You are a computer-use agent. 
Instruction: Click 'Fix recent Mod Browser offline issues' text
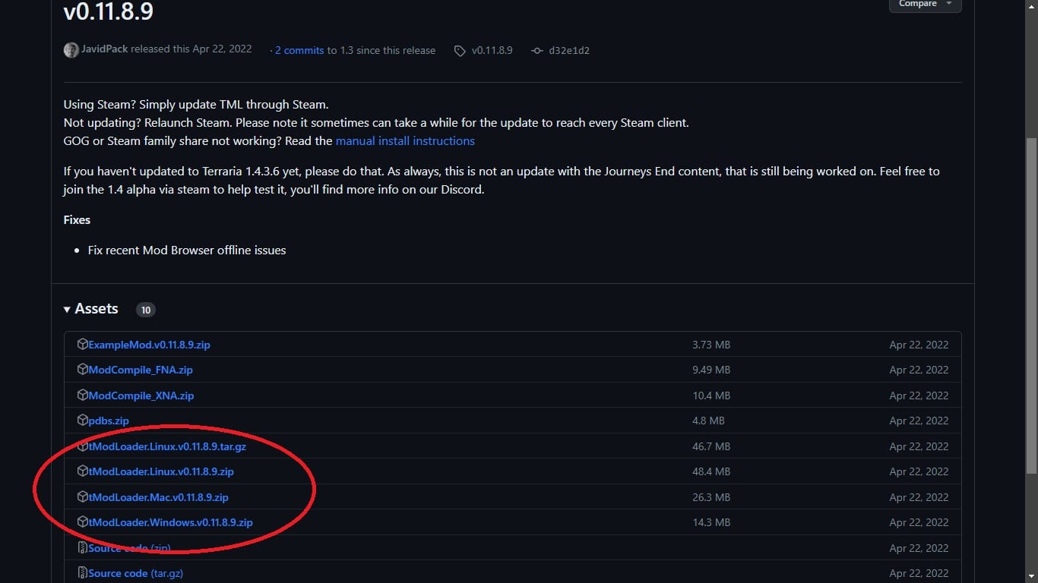pos(187,251)
